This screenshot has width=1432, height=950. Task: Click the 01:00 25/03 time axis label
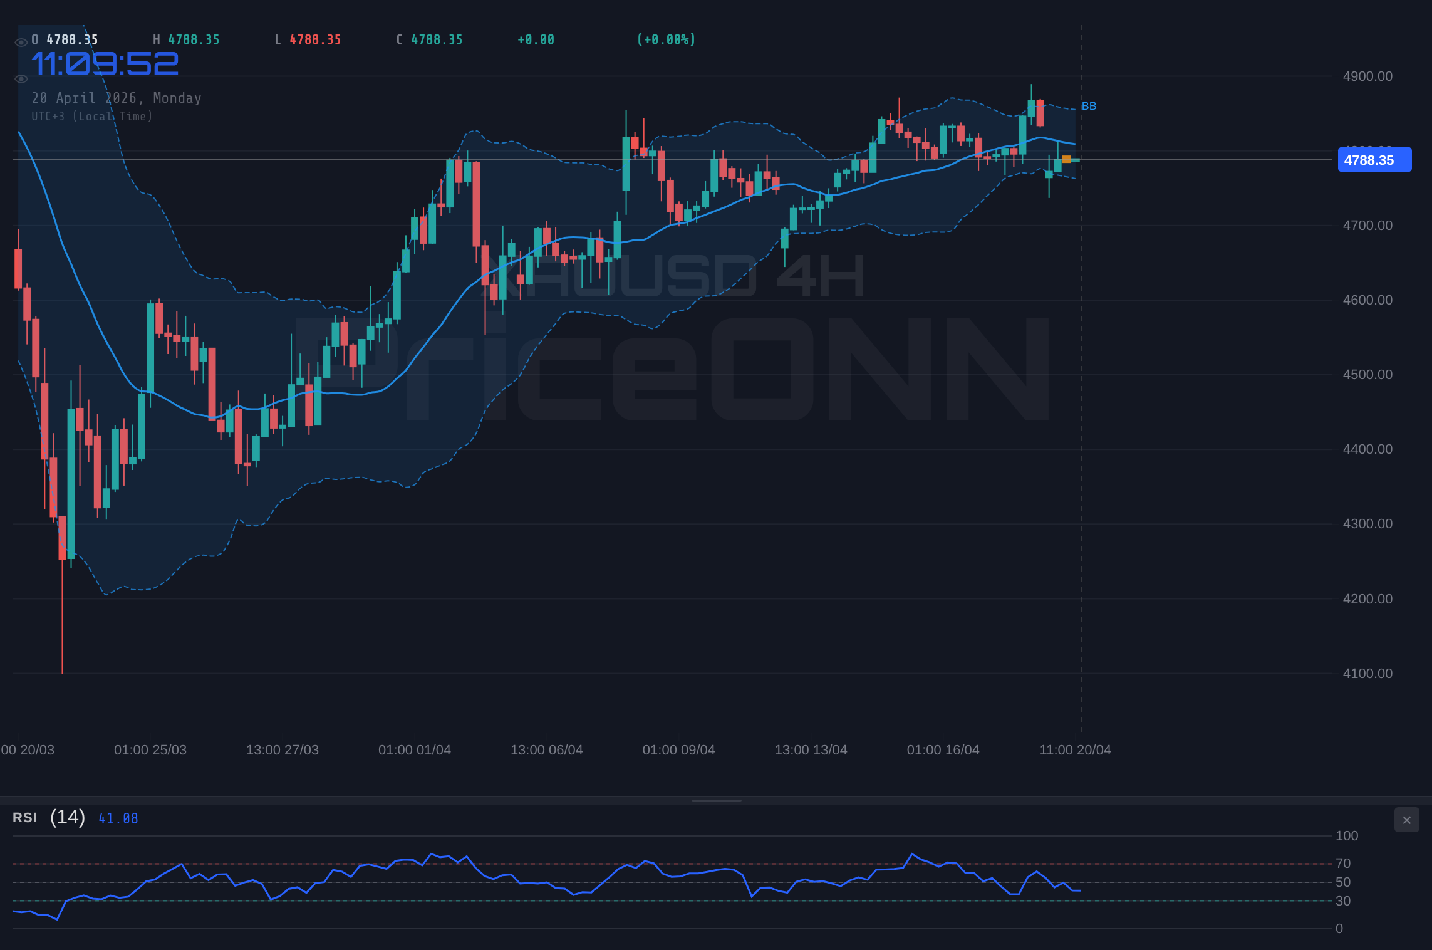[150, 750]
